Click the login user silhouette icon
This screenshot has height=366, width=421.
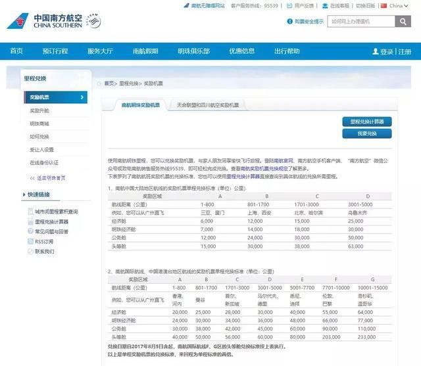coord(376,51)
